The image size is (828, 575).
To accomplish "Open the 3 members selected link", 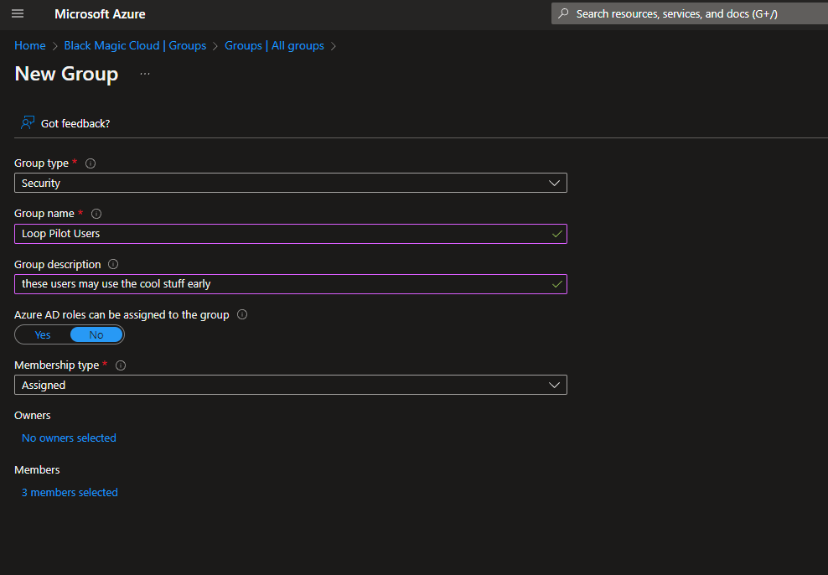I will pos(70,493).
